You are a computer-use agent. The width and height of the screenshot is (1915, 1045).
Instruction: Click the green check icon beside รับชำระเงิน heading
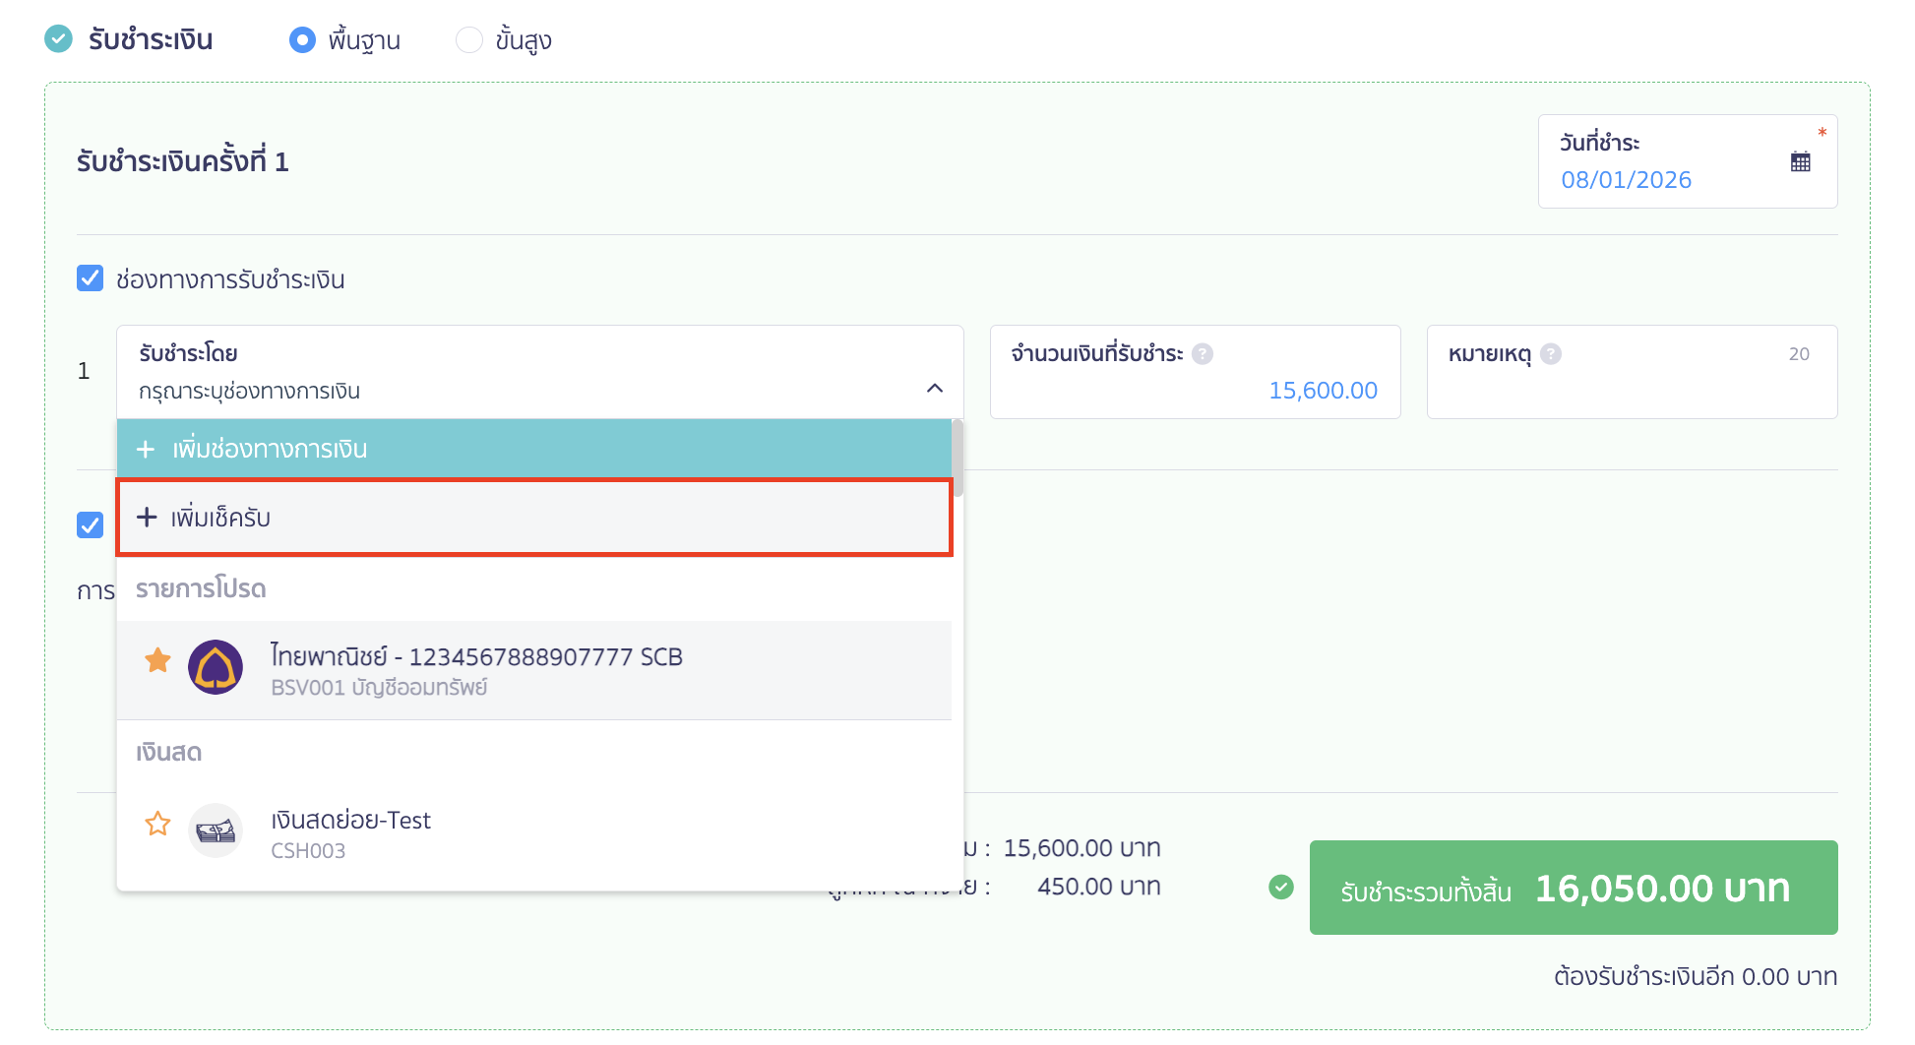pos(59,39)
